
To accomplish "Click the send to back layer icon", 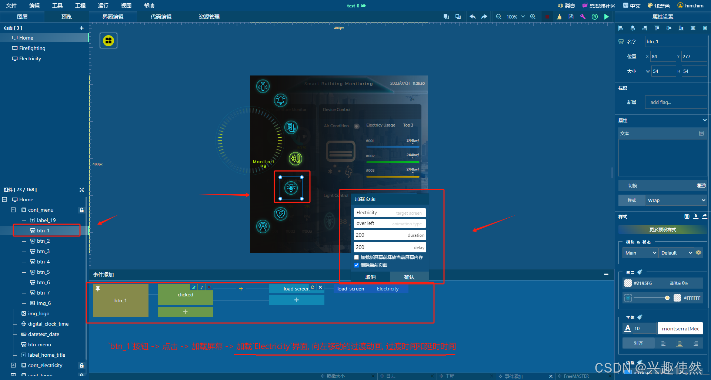I will [x=458, y=17].
